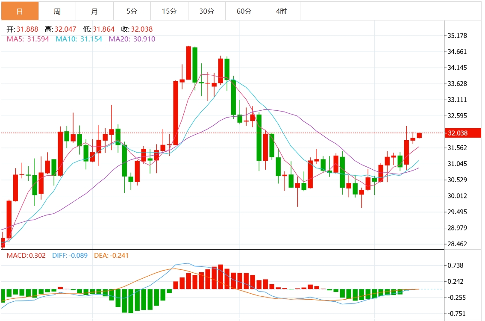Image resolution: width=485 pixels, height=321 pixels.
Task: Click the -0.751 MACD axis label
Action: (456, 314)
